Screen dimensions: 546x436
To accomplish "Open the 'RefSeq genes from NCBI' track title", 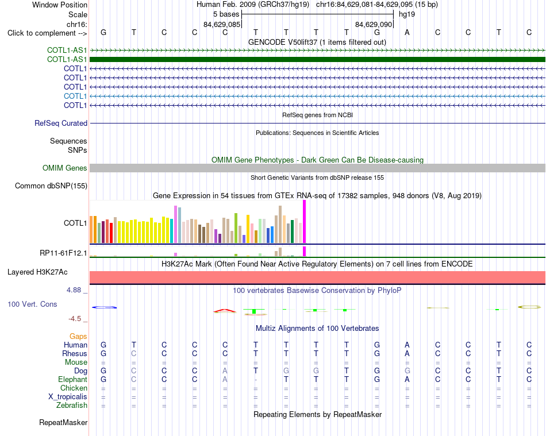I will [x=317, y=115].
